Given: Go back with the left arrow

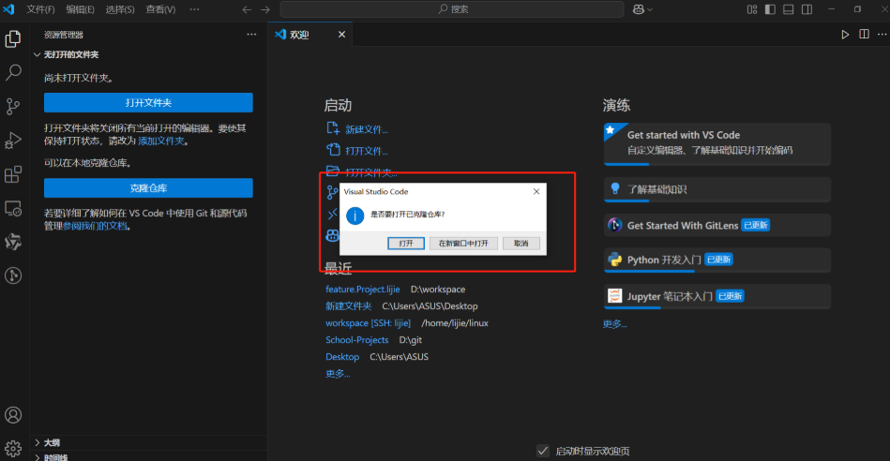Looking at the screenshot, I should [x=247, y=9].
